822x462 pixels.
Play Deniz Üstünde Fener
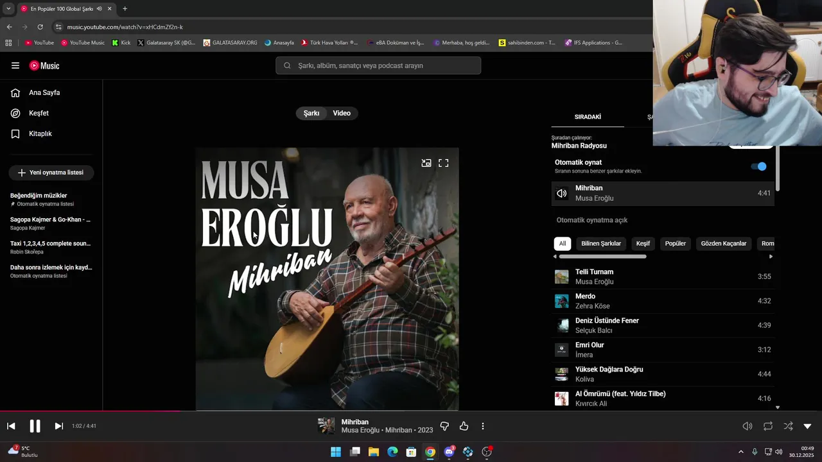click(x=663, y=325)
